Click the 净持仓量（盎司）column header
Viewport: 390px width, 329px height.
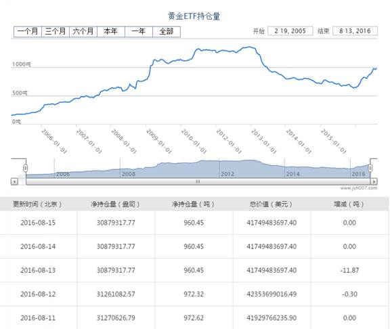[x=115, y=204]
